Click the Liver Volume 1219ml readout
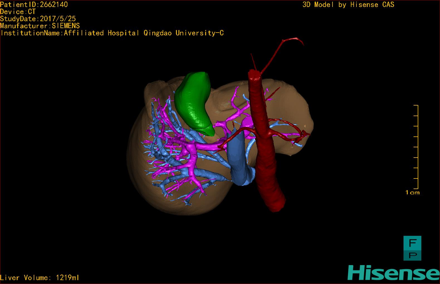 pos(40,278)
